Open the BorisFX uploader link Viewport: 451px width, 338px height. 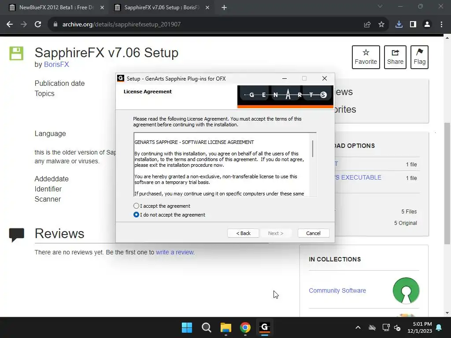click(x=56, y=64)
